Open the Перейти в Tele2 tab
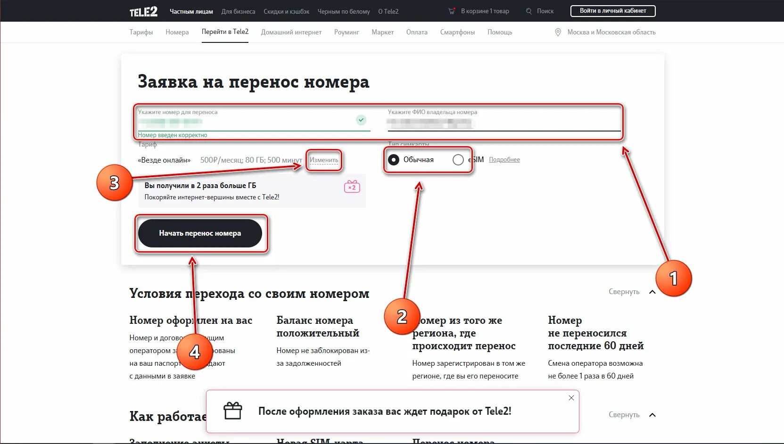Image resolution: width=784 pixels, height=444 pixels. (225, 32)
